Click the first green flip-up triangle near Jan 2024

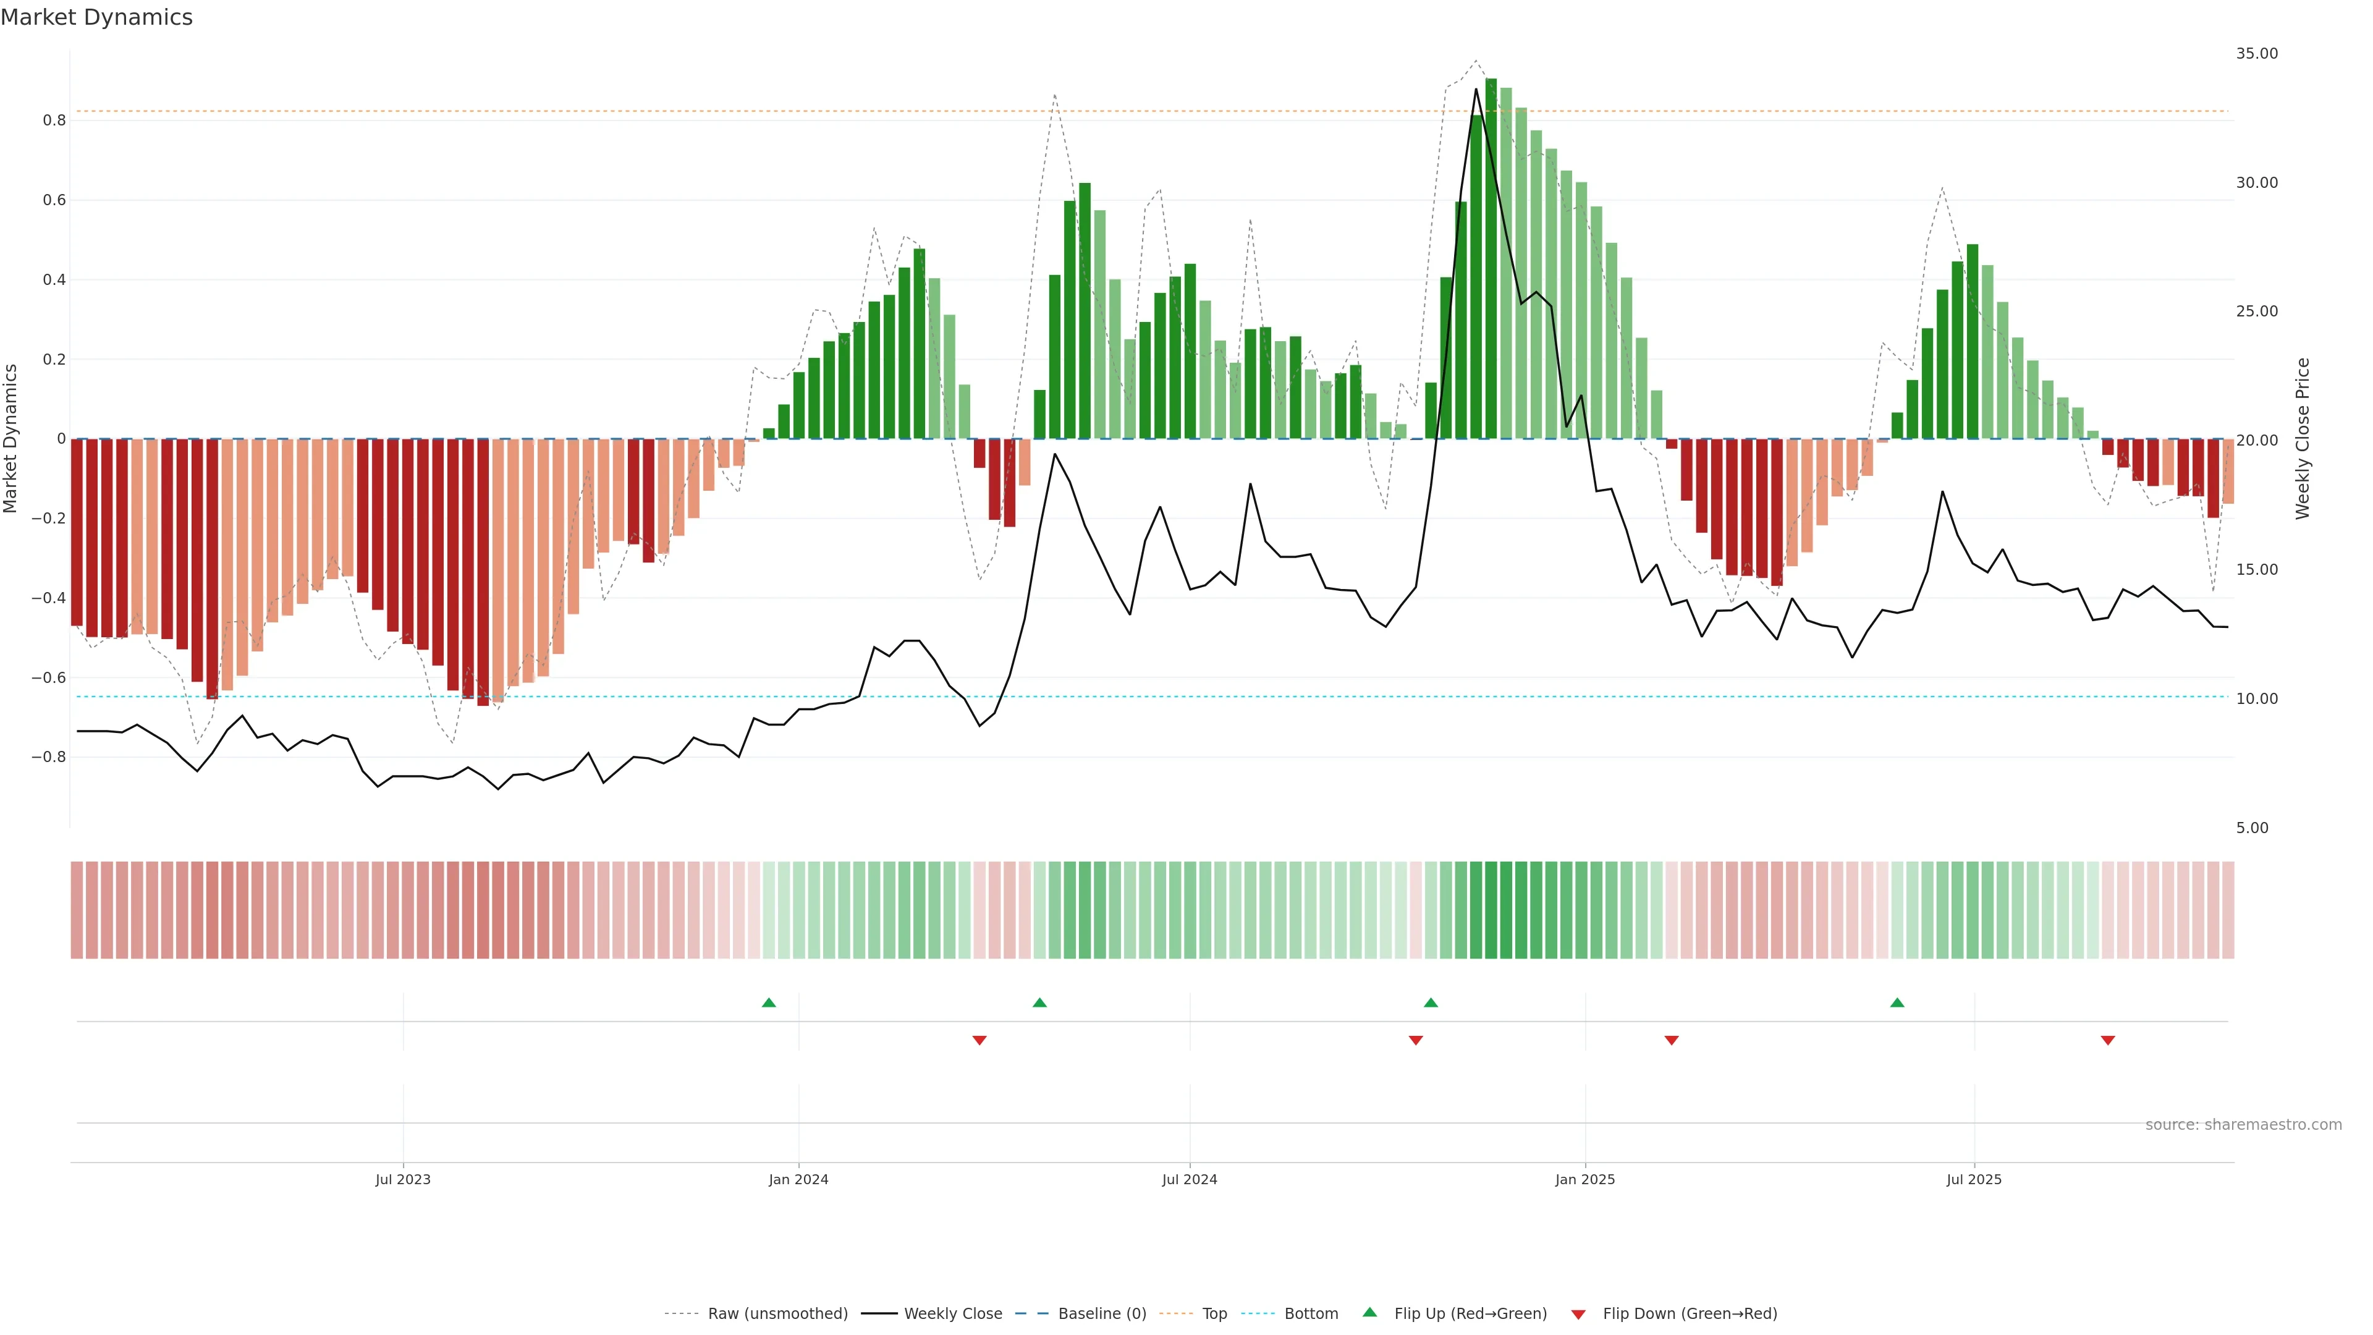coord(768,1002)
